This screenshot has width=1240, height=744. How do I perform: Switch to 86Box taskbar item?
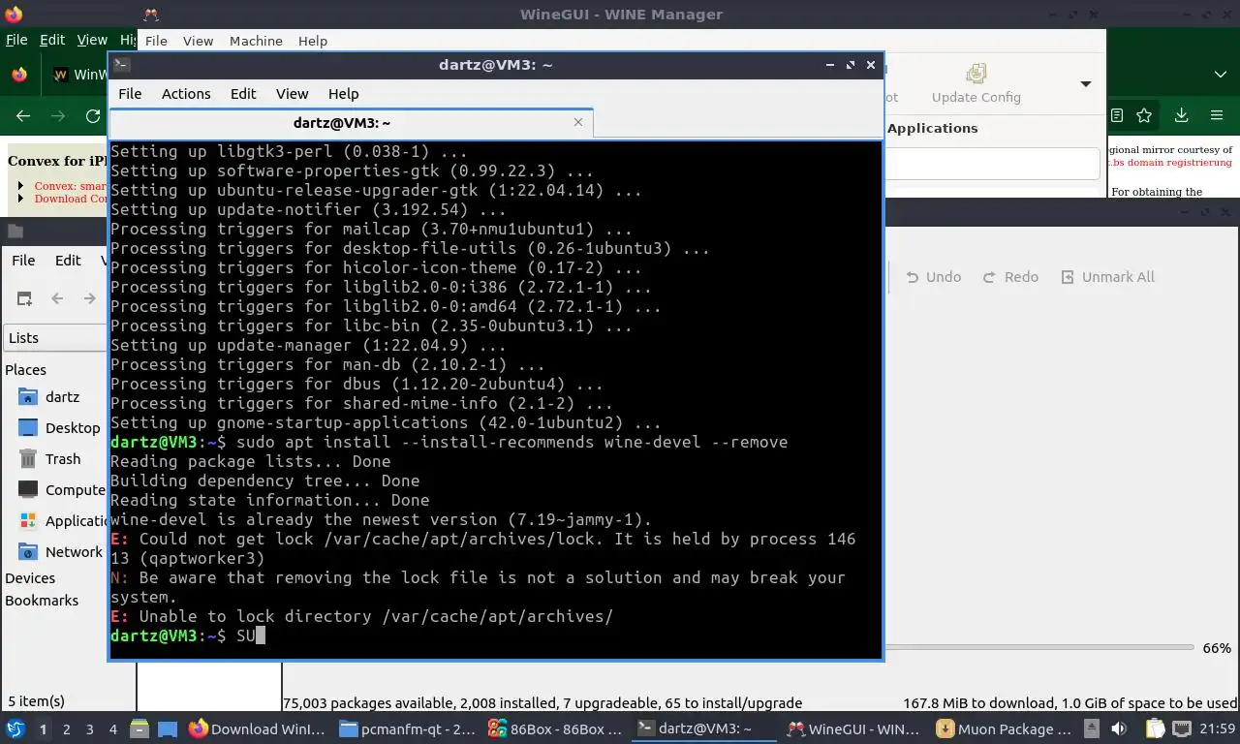(x=555, y=729)
